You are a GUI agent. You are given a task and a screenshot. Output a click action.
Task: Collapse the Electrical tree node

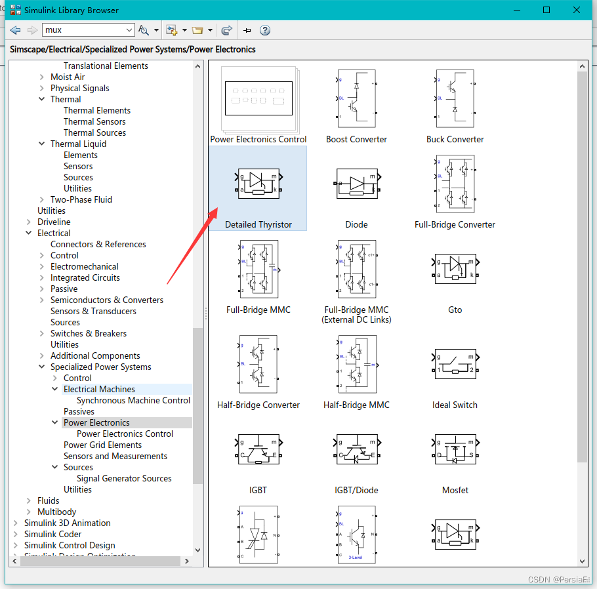tap(29, 233)
